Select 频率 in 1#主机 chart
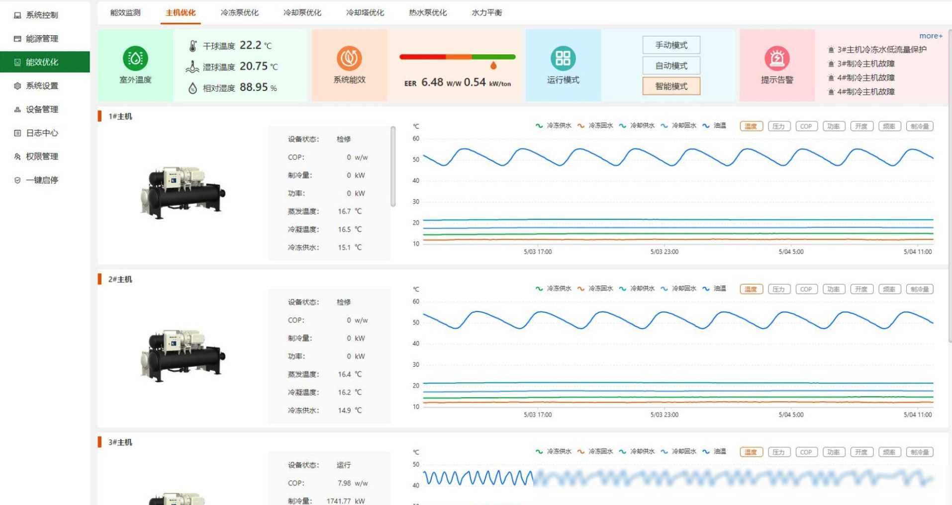 click(889, 126)
